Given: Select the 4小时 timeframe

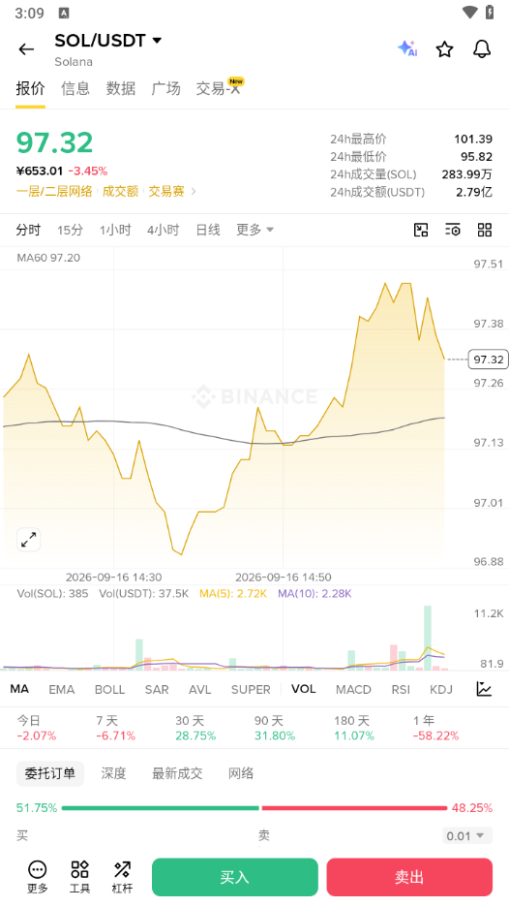Looking at the screenshot, I should (x=163, y=230).
